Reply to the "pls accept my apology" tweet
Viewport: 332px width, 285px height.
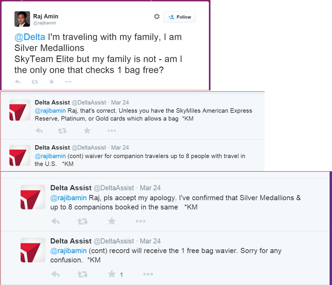55,221
